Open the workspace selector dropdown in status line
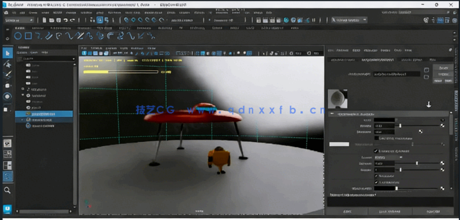The image size is (460, 220). (349, 20)
